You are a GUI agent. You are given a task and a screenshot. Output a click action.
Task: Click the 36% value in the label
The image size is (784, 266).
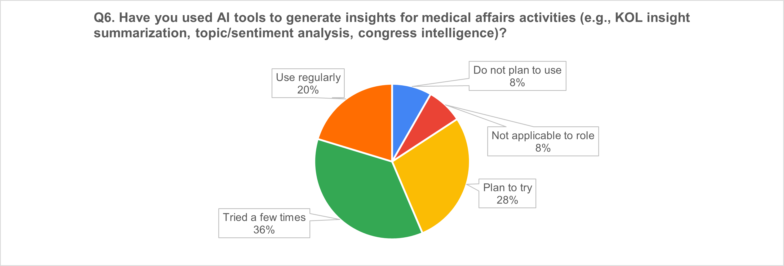pyautogui.click(x=264, y=230)
